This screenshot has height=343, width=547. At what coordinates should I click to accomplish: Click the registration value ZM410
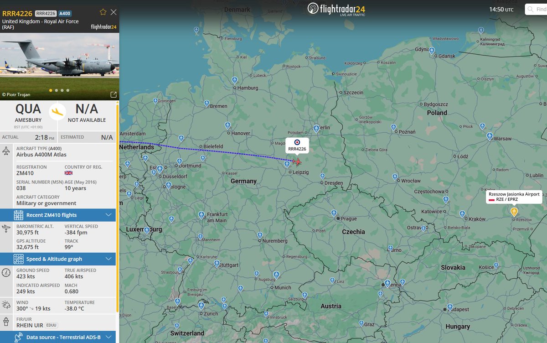tap(26, 173)
